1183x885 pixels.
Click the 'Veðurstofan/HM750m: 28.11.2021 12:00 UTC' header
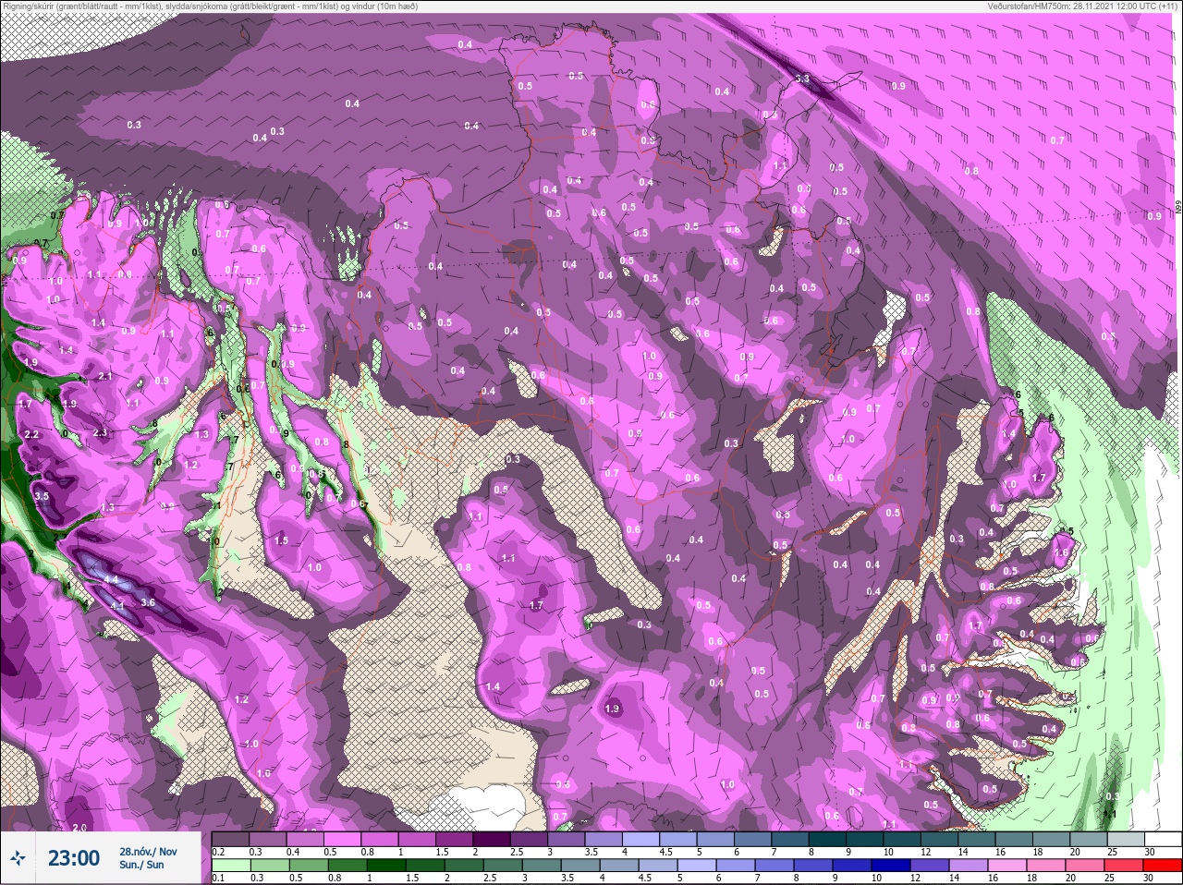click(1073, 6)
